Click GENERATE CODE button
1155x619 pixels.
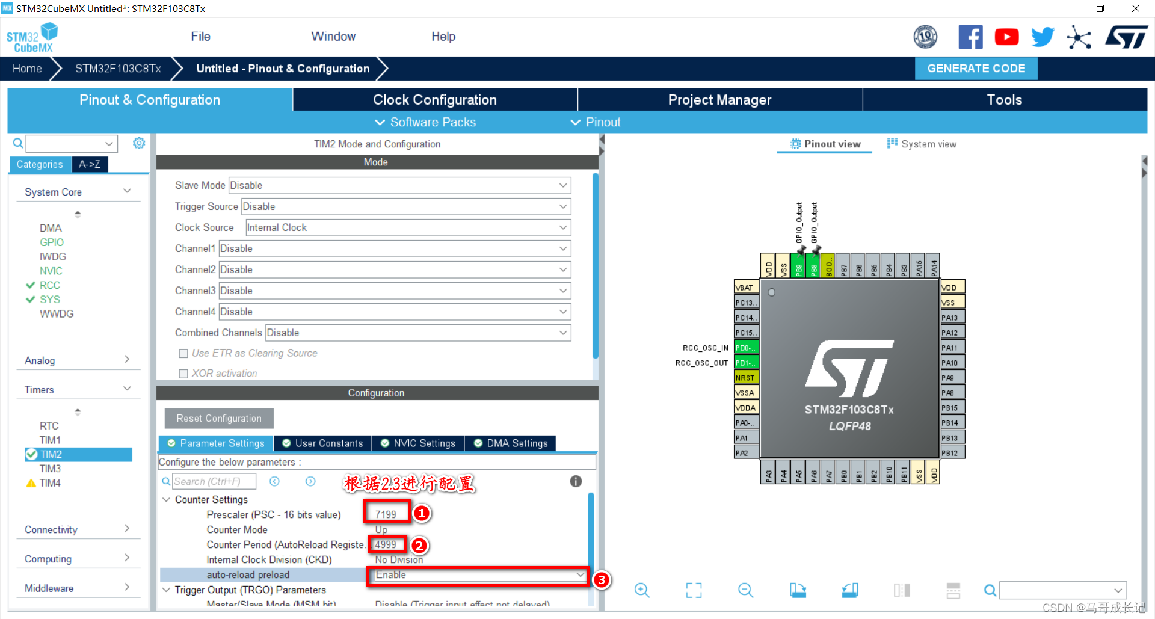(x=976, y=69)
